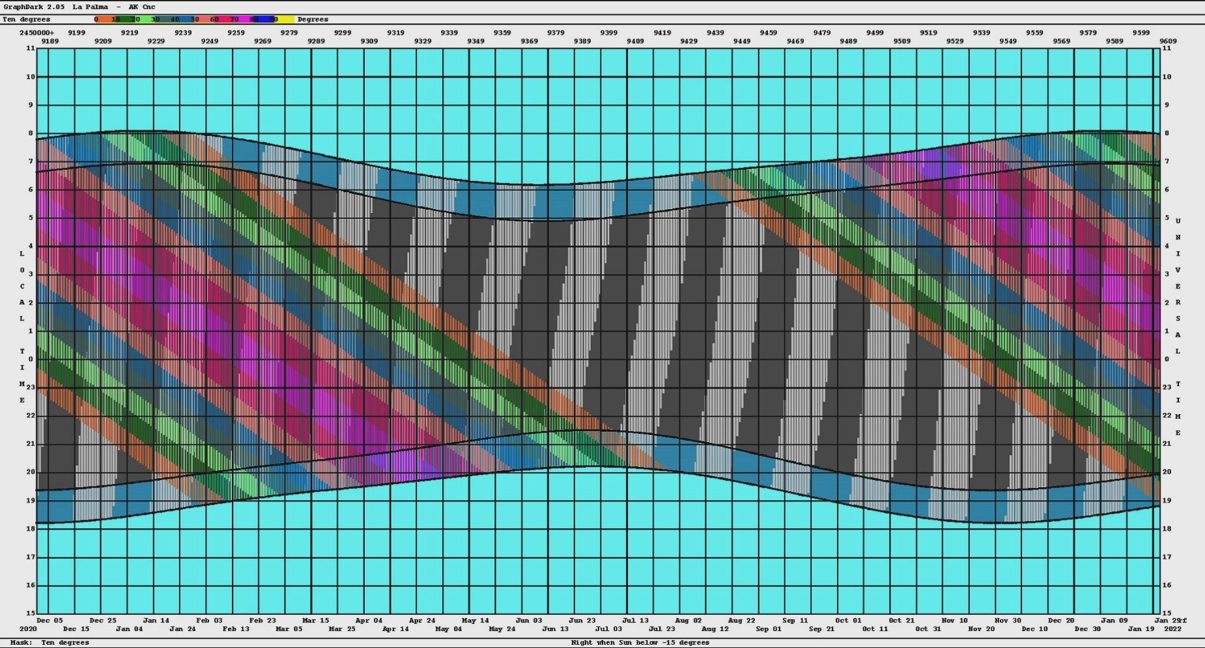Click the orange 0–10 degrees legend swatch
The height and width of the screenshot is (648, 1205).
tap(104, 20)
